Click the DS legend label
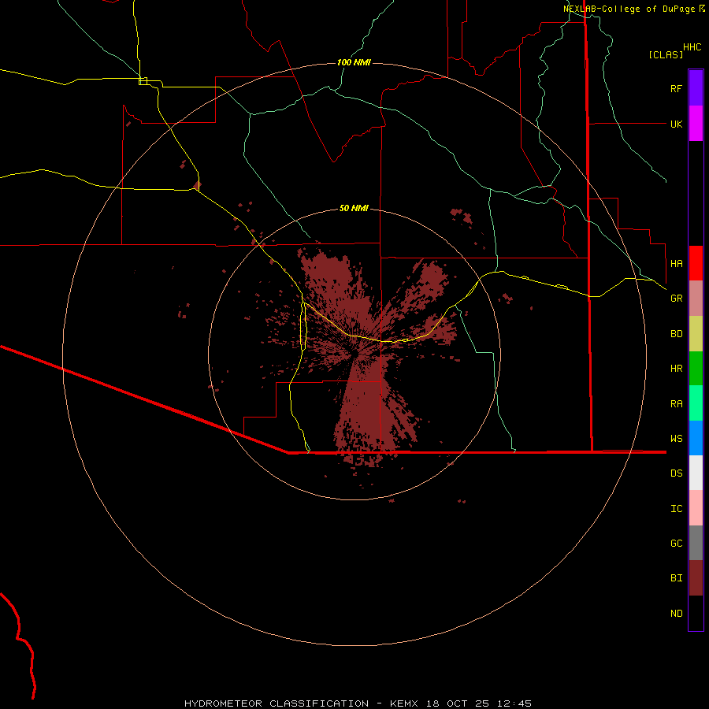Screen dimensions: 709x709 (676, 473)
